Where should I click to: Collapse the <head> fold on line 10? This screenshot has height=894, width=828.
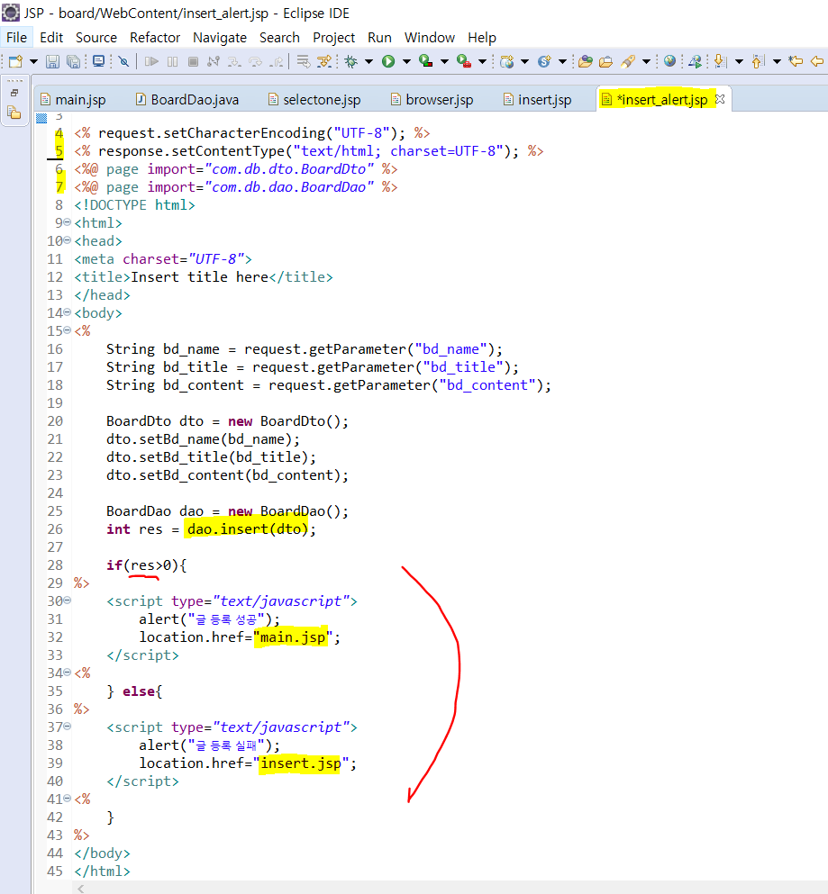pyautogui.click(x=68, y=240)
